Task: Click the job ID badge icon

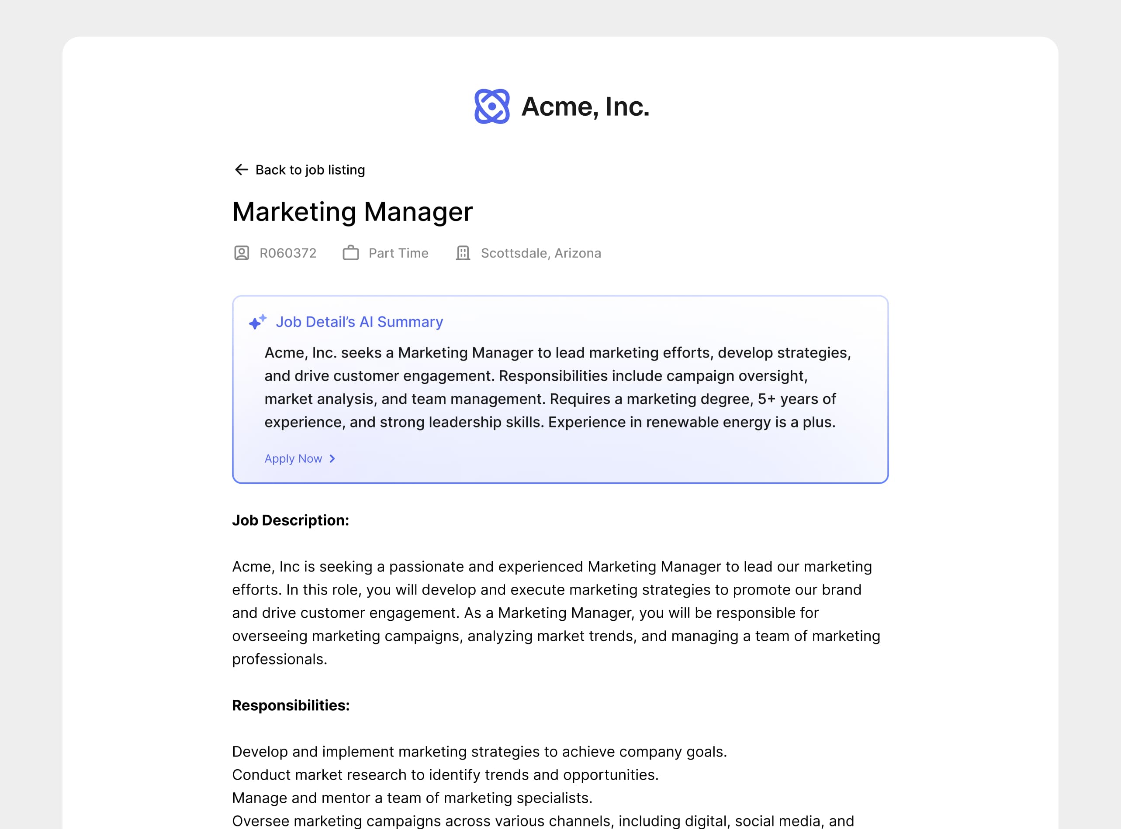Action: 242,253
